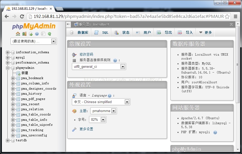
Task: Open the SQL tab
Action: (x=101, y=32)
